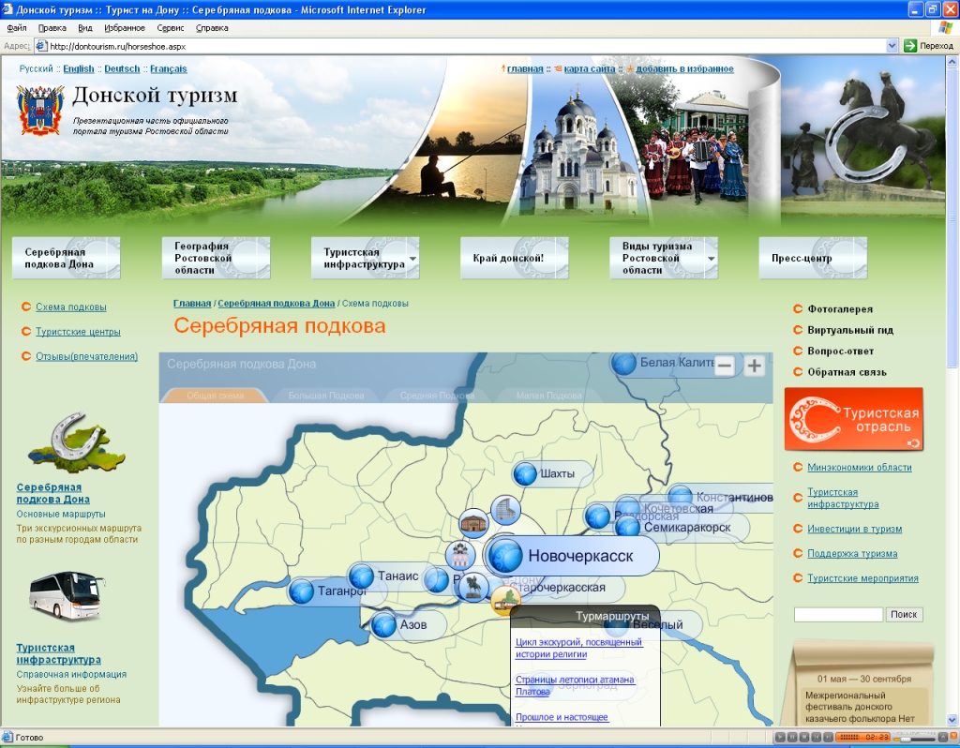The height and width of the screenshot is (748, 960).
Task: Open the address bar dropdown arrow
Action: 892,46
